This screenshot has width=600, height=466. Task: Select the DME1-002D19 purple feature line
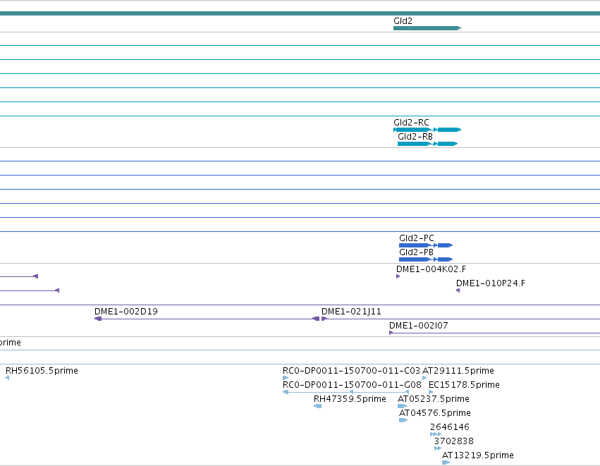[207, 319]
